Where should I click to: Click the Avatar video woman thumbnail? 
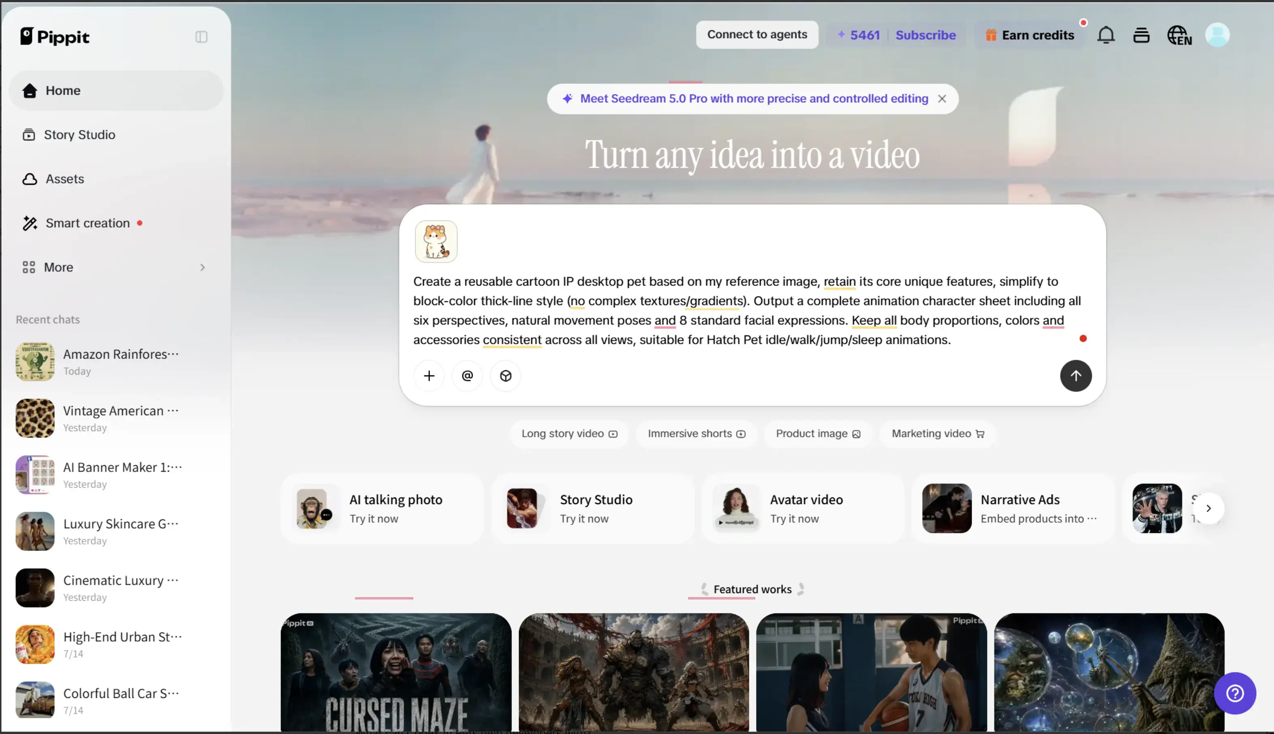[x=737, y=508]
